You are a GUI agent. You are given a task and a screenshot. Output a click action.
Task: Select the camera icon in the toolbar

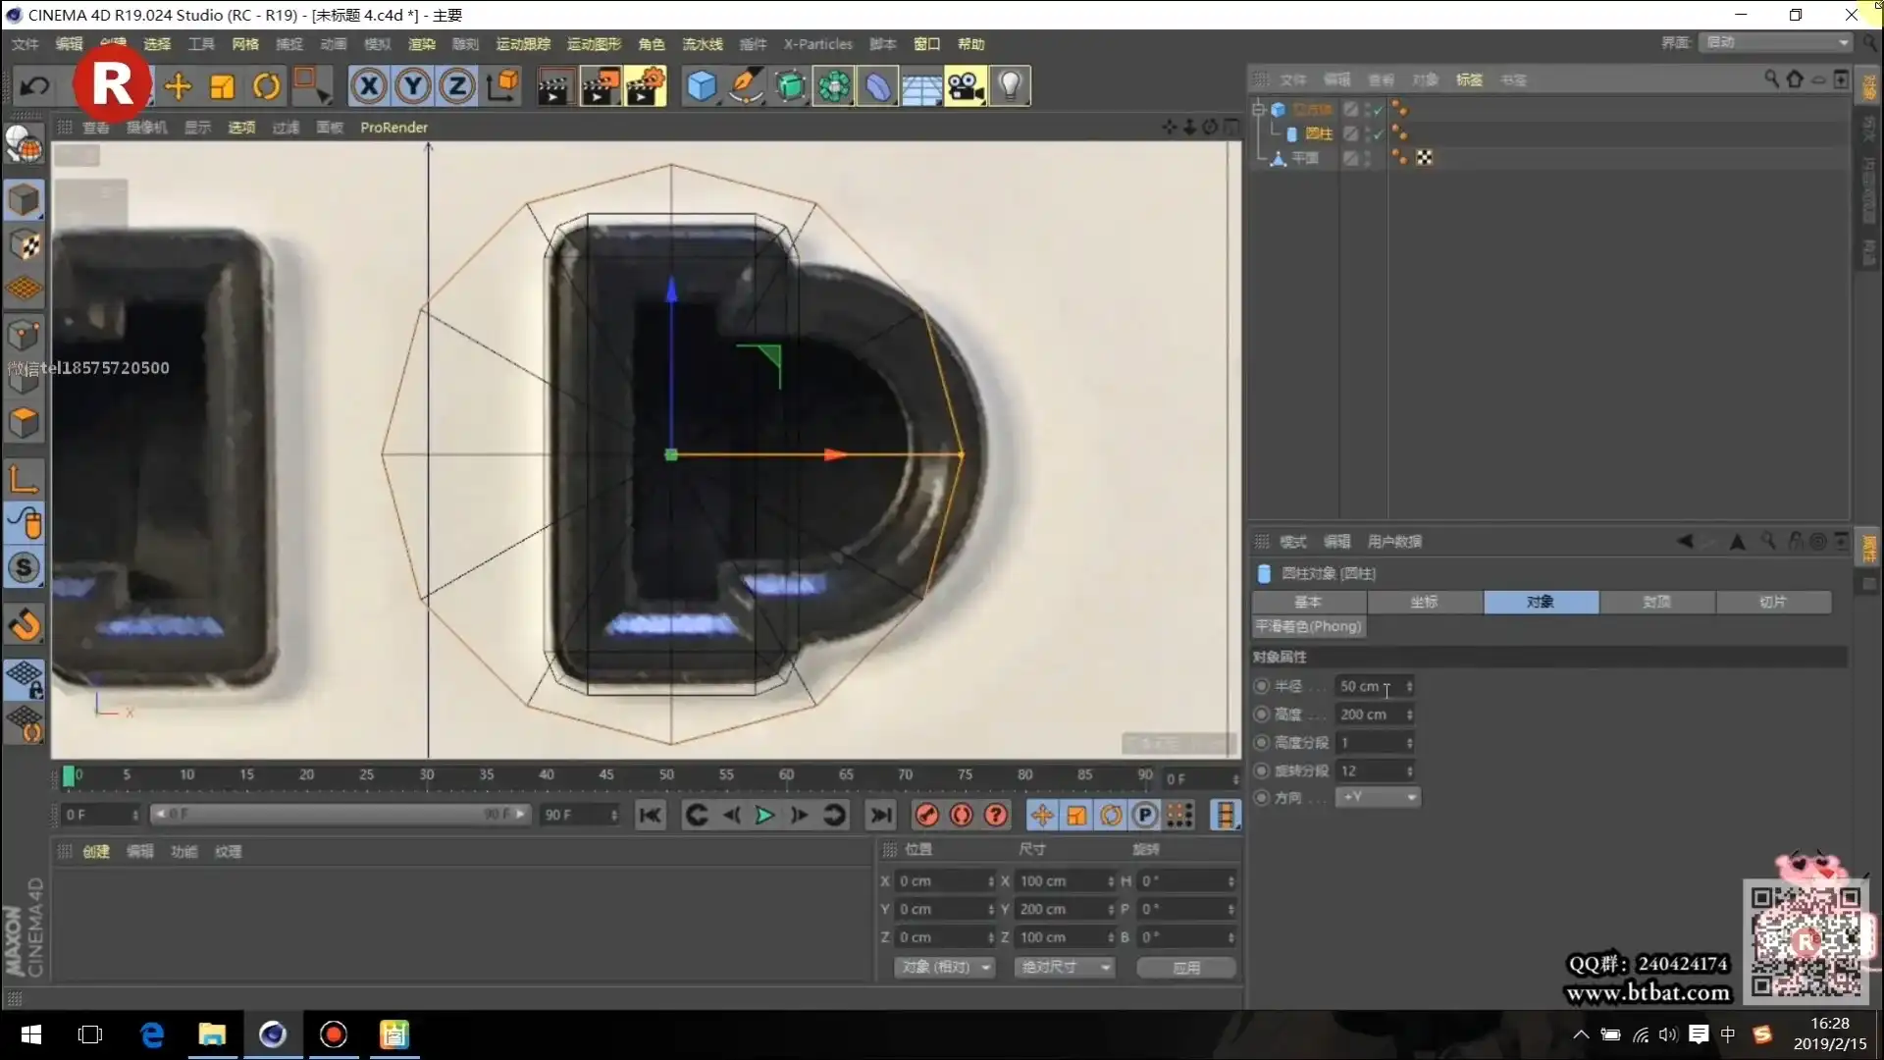[x=967, y=85]
